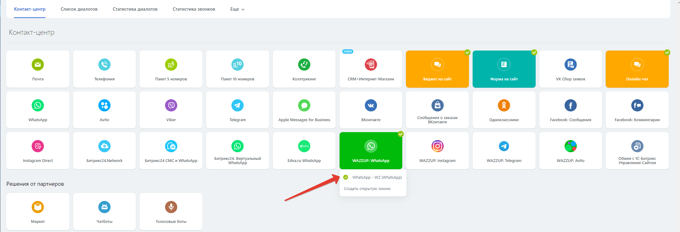The height and width of the screenshot is (232, 680).
Task: Expand the Еще dropdown menu
Action: pyautogui.click(x=238, y=9)
